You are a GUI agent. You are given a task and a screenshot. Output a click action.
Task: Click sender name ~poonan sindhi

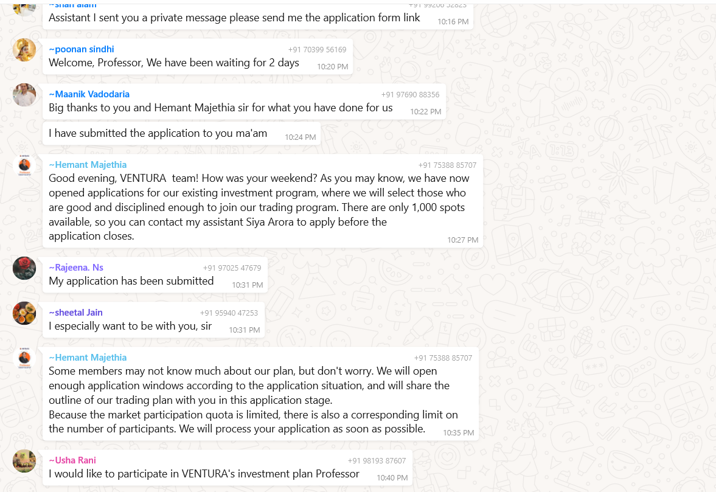pos(82,49)
